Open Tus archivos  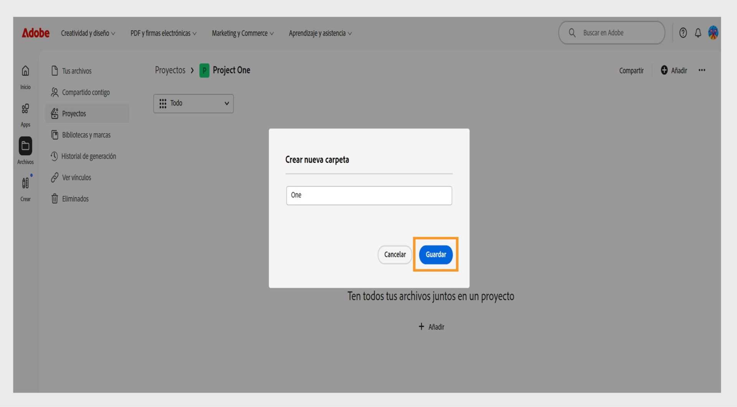click(77, 71)
